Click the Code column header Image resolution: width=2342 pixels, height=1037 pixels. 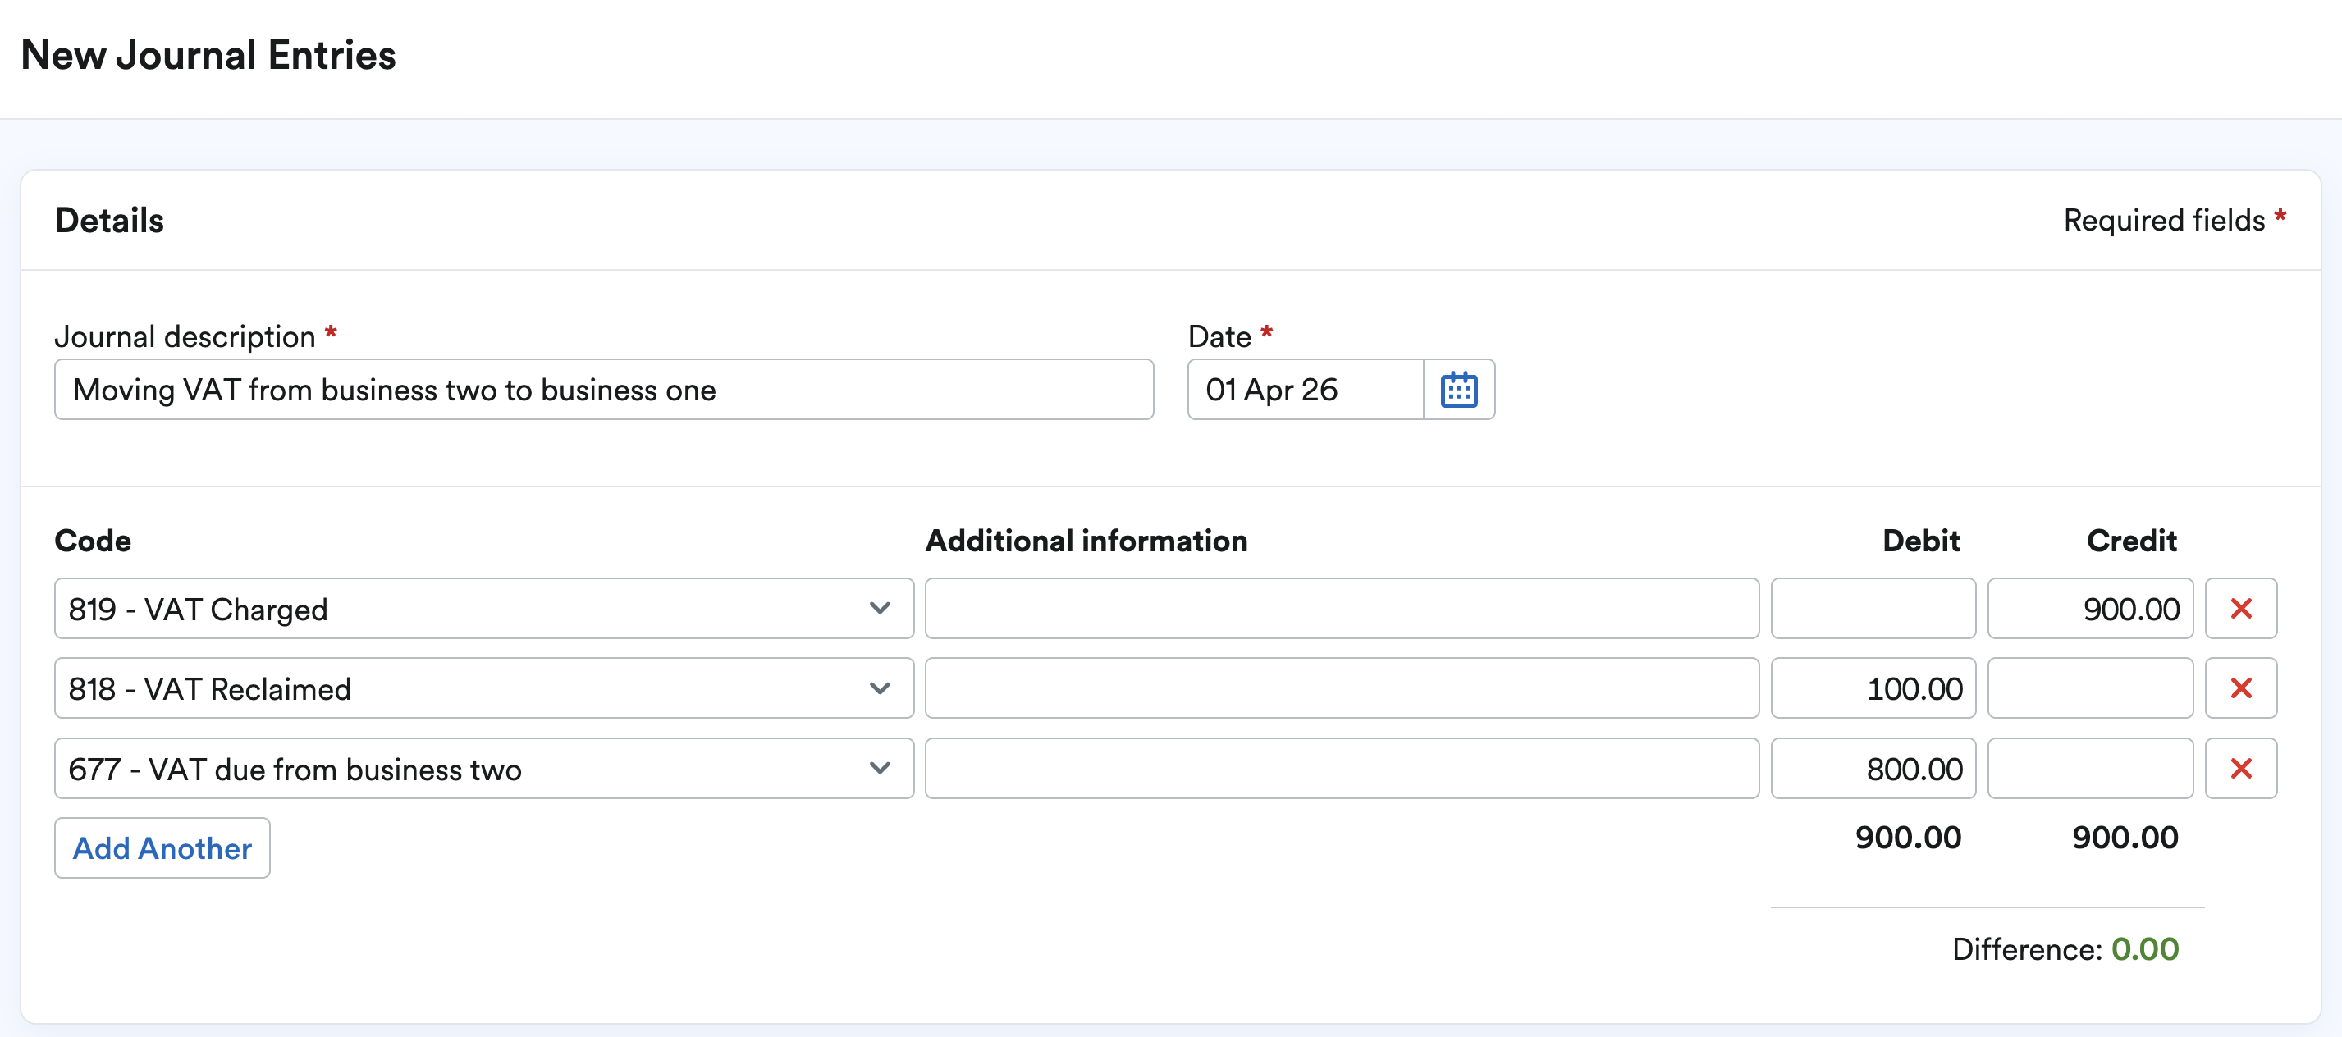[93, 541]
